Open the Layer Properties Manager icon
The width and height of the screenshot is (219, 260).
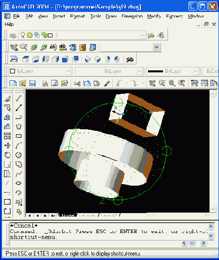click(x=13, y=35)
